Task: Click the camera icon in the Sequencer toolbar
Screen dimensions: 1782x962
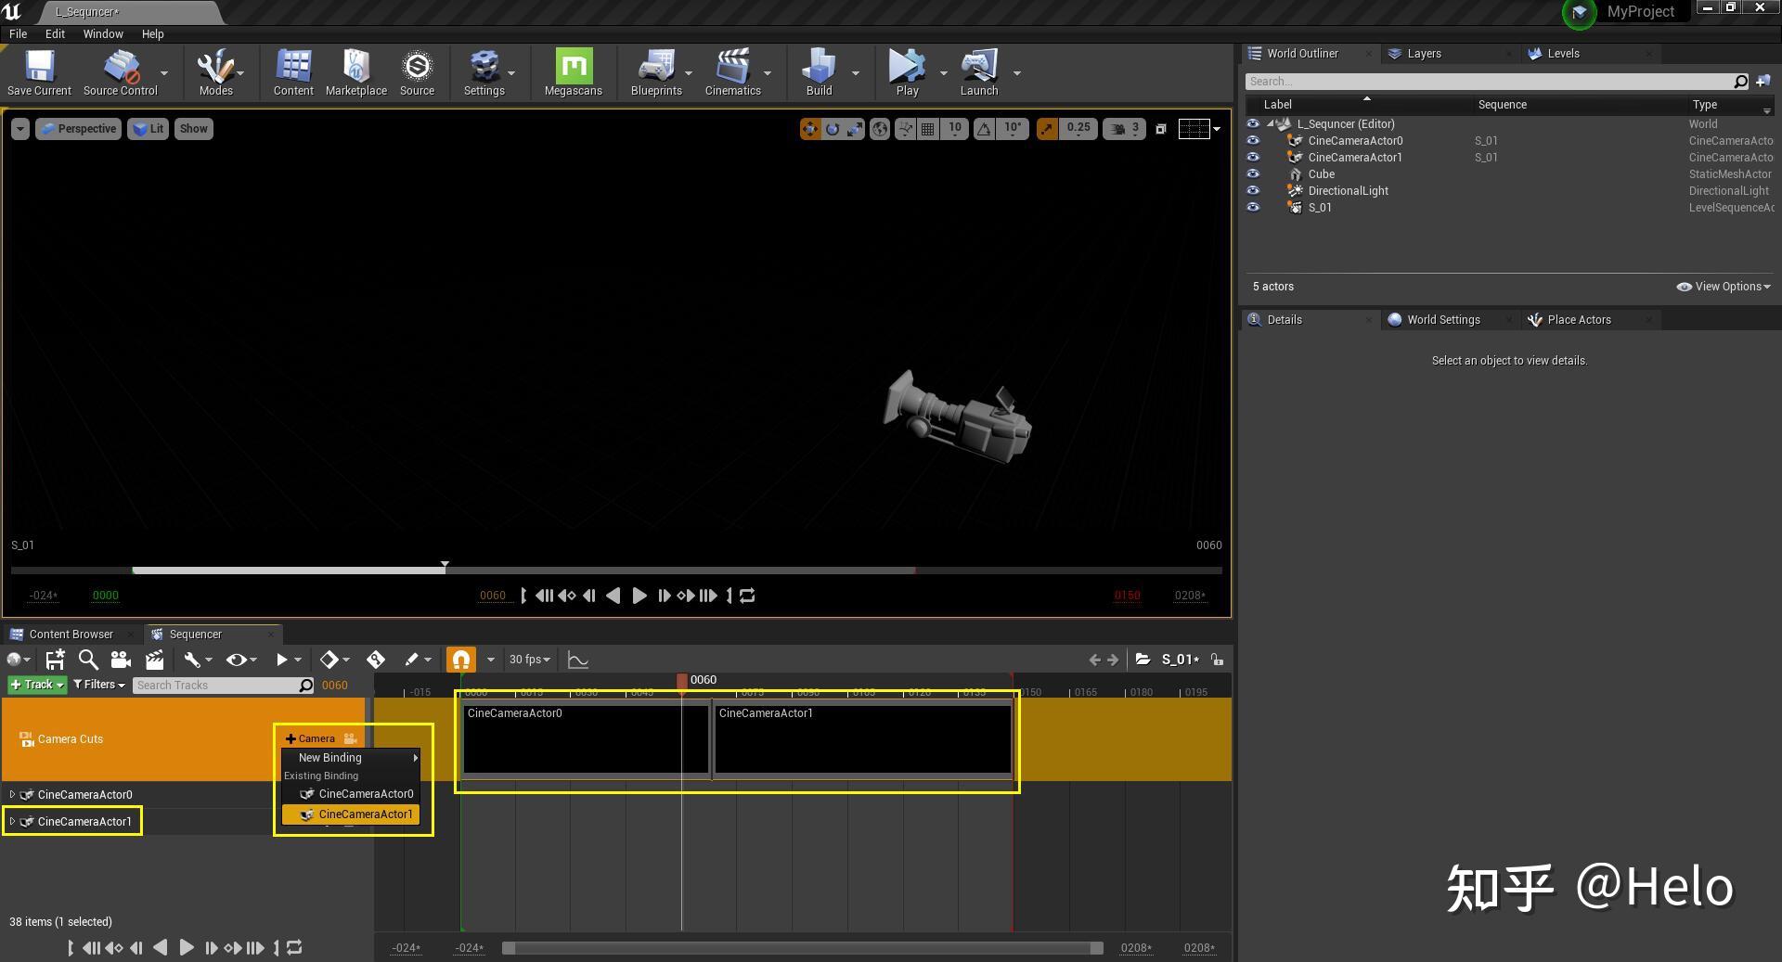Action: coord(121,660)
